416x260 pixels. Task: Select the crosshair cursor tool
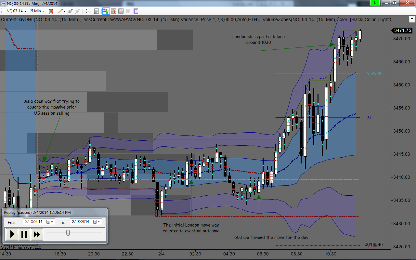87,11
